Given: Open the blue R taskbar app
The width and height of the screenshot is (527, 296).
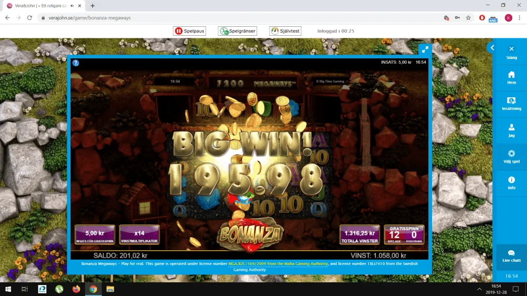Looking at the screenshot, I should tap(42, 289).
